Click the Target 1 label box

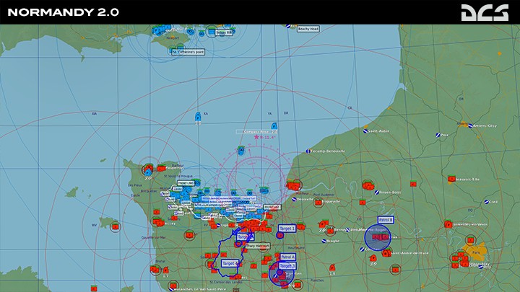[287, 229]
